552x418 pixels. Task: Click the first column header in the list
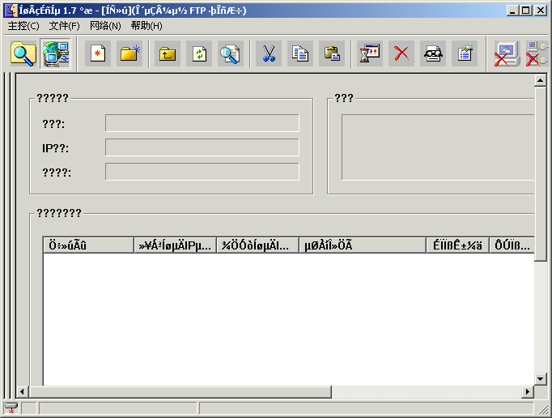[x=88, y=245]
